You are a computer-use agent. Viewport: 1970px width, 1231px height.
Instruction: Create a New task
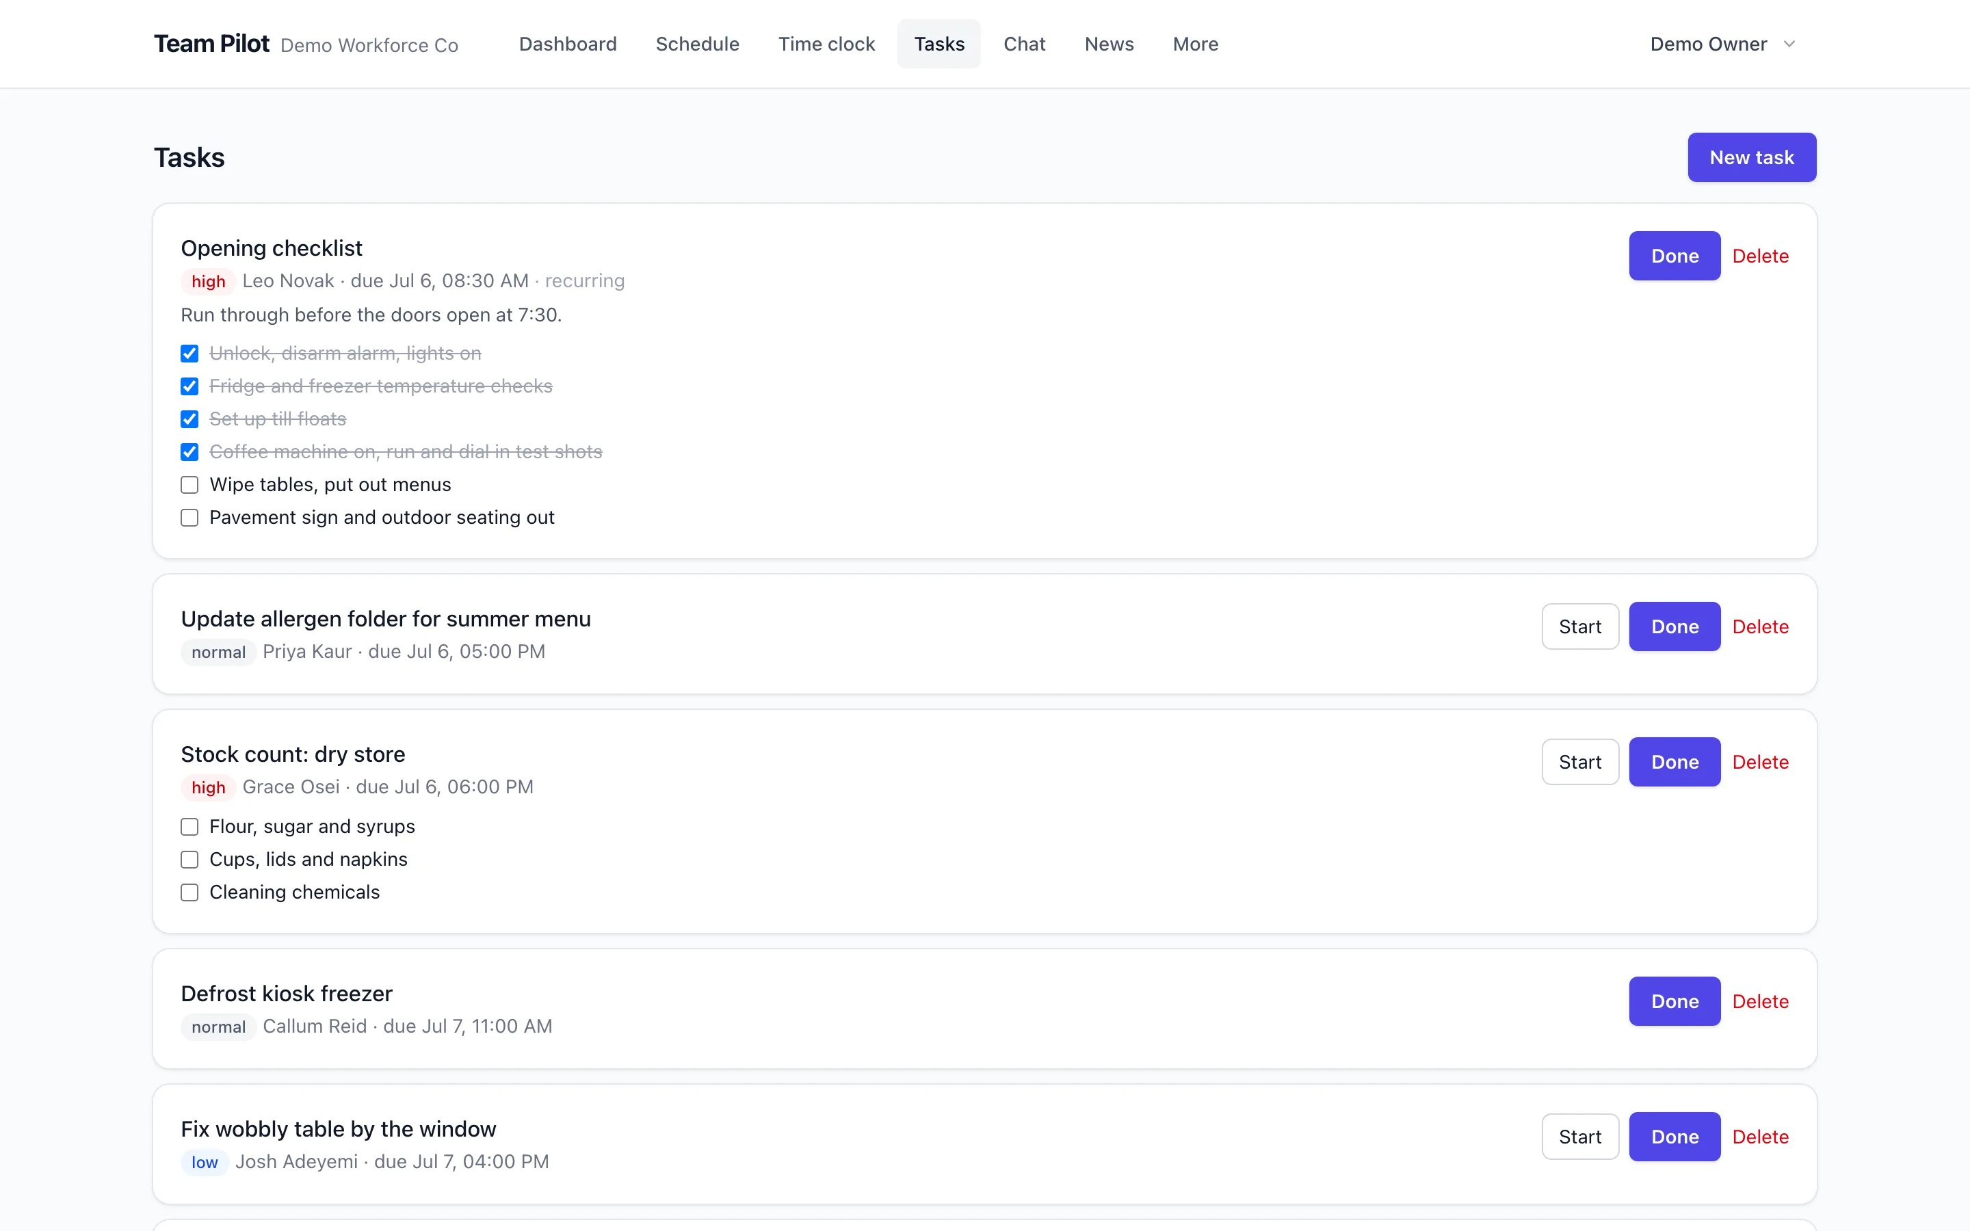[1752, 157]
